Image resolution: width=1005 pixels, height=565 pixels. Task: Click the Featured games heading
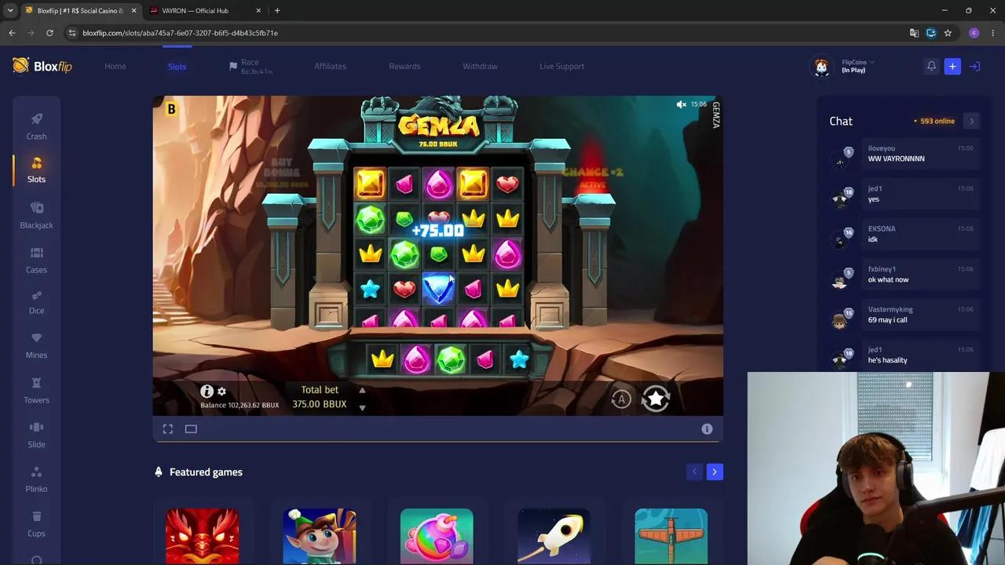(x=206, y=472)
